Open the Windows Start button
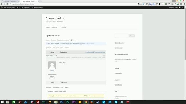The width and height of the screenshot is (186, 104). pos(2,102)
